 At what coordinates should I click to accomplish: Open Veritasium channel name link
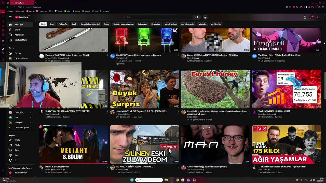pos(121,58)
